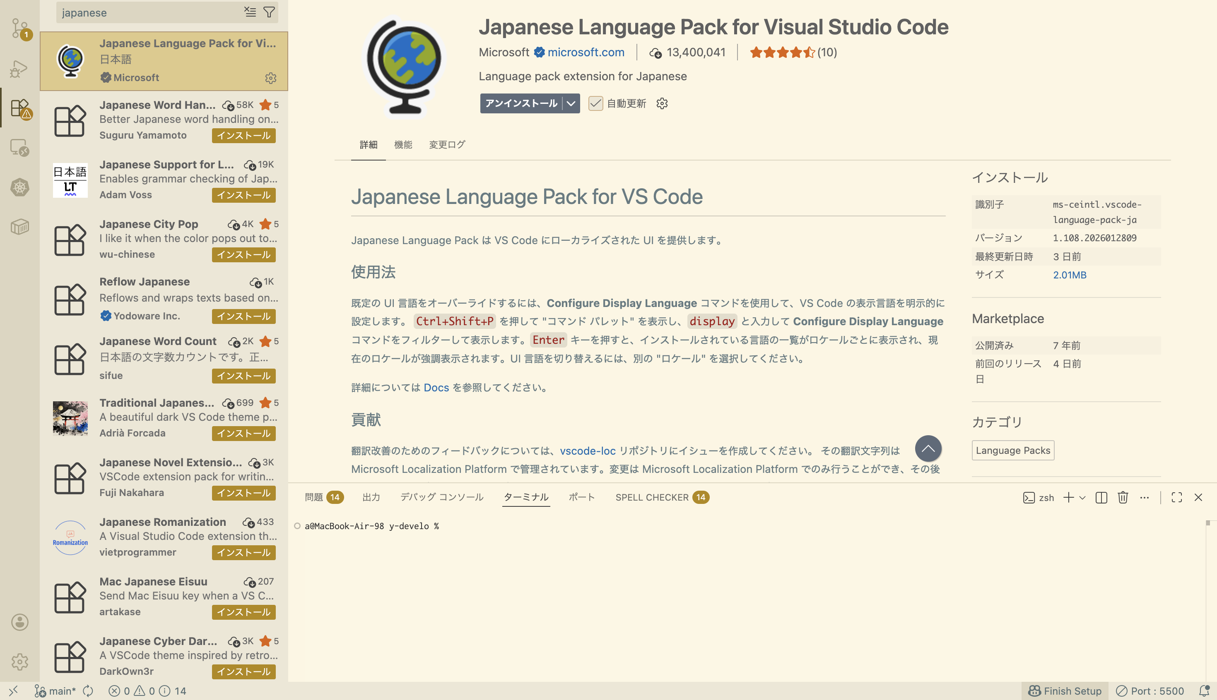This screenshot has height=700, width=1217.
Task: Switch to the 変更ログ tab
Action: (x=446, y=144)
